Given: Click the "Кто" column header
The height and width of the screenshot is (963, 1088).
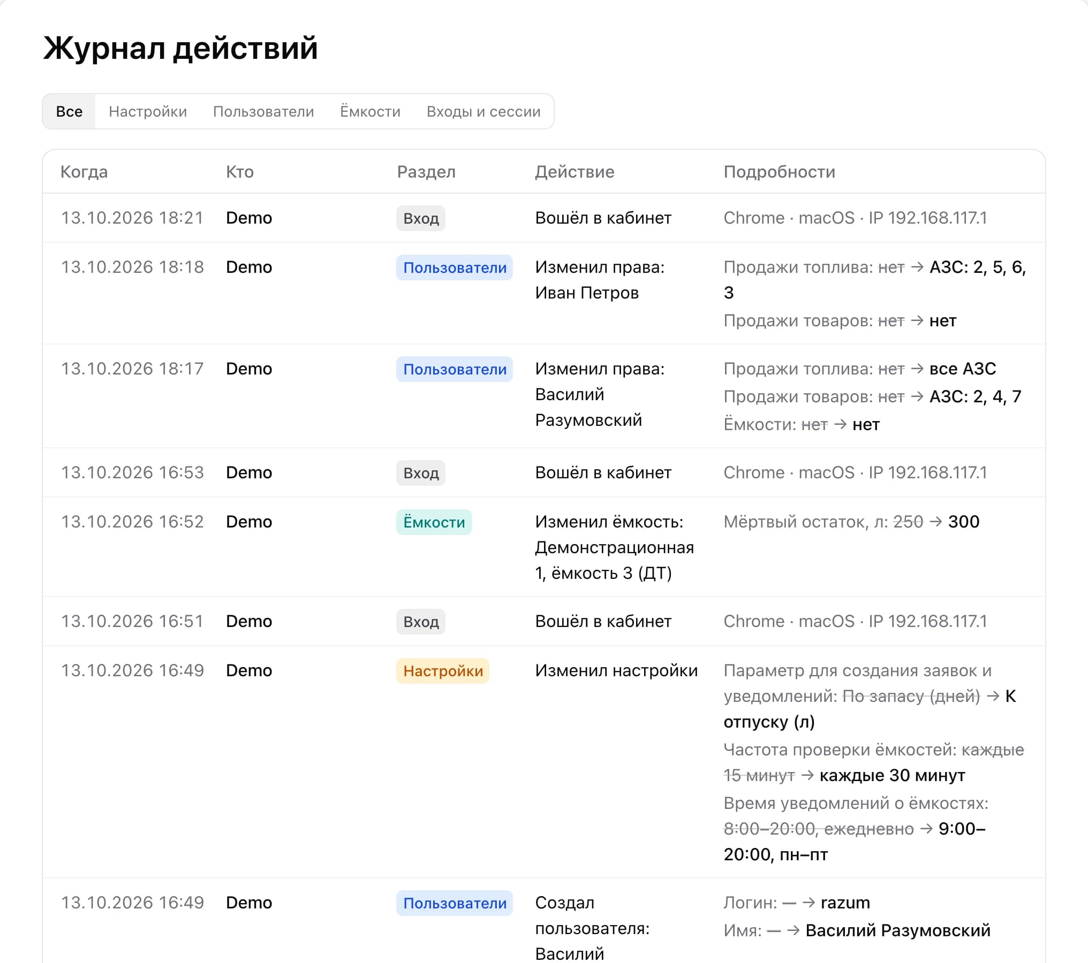Looking at the screenshot, I should point(239,172).
